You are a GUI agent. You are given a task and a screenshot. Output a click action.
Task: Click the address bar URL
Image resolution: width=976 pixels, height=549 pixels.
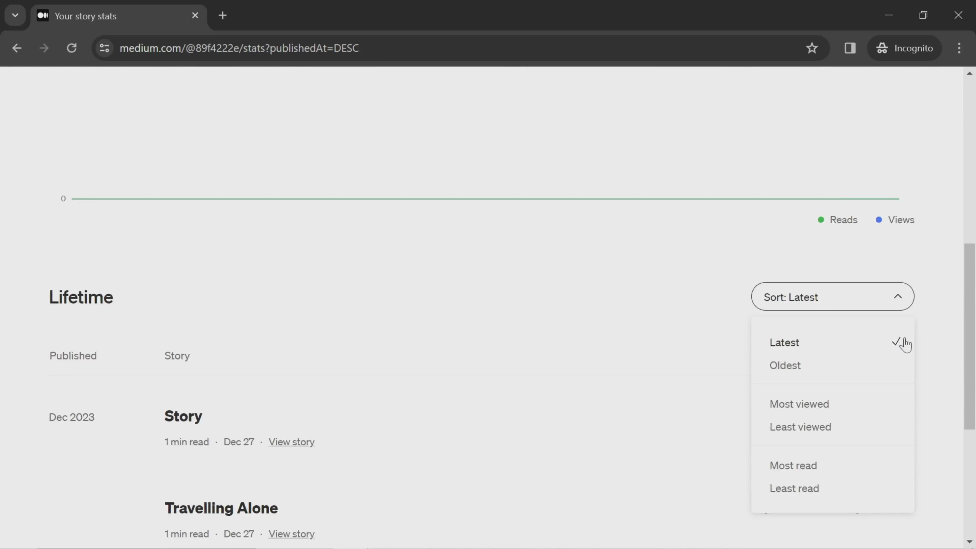[x=239, y=48]
